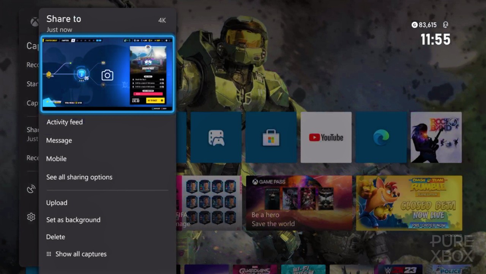Select the My games & apps tile icon
Screen dimensions: 486x274
click(216, 137)
